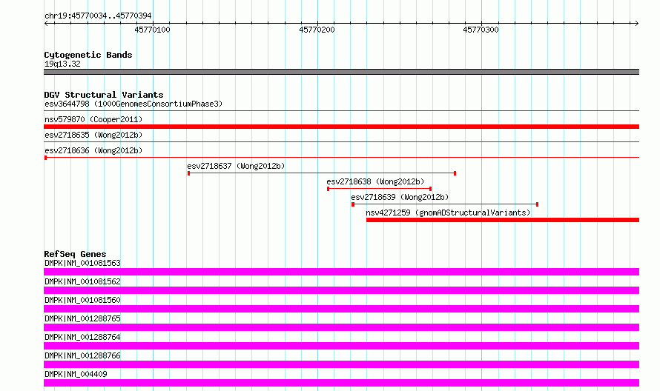Viewport: 660px width, 391px height.
Task: Open esv2718635 (Wong2012b) variant label
Action: pos(93,135)
